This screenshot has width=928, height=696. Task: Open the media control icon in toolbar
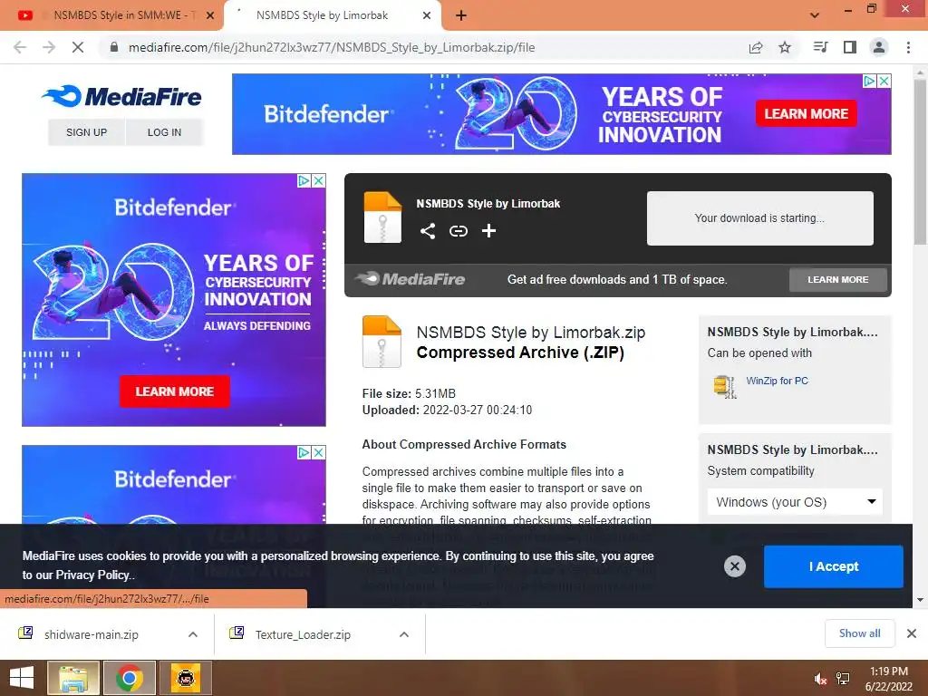820,47
